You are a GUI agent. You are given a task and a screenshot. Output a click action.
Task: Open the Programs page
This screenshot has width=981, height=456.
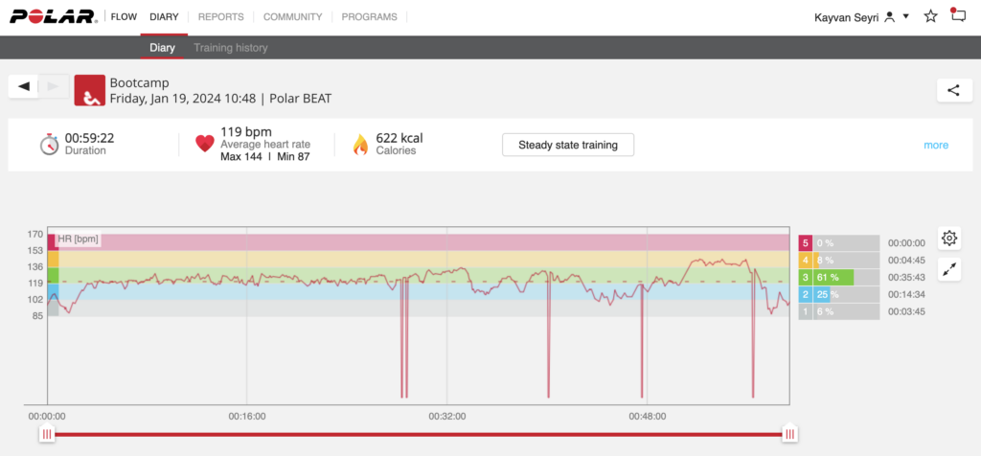(x=371, y=16)
